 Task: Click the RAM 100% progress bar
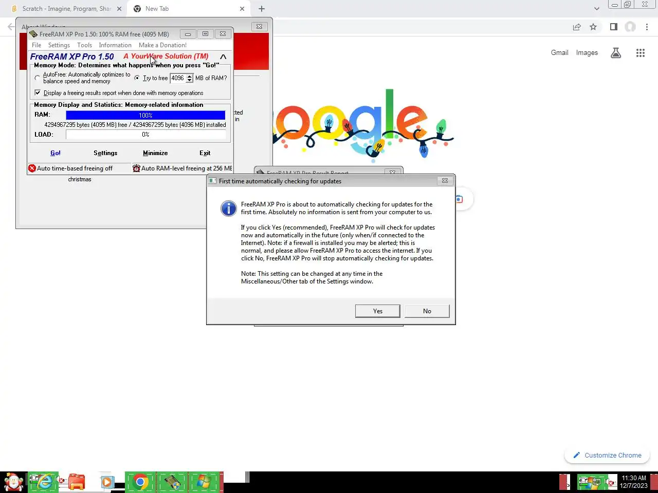pyautogui.click(x=145, y=115)
